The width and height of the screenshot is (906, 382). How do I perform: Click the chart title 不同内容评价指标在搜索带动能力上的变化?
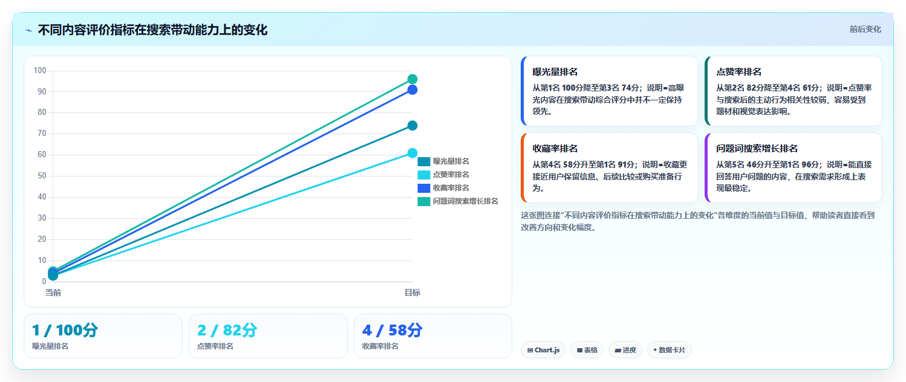pos(152,30)
